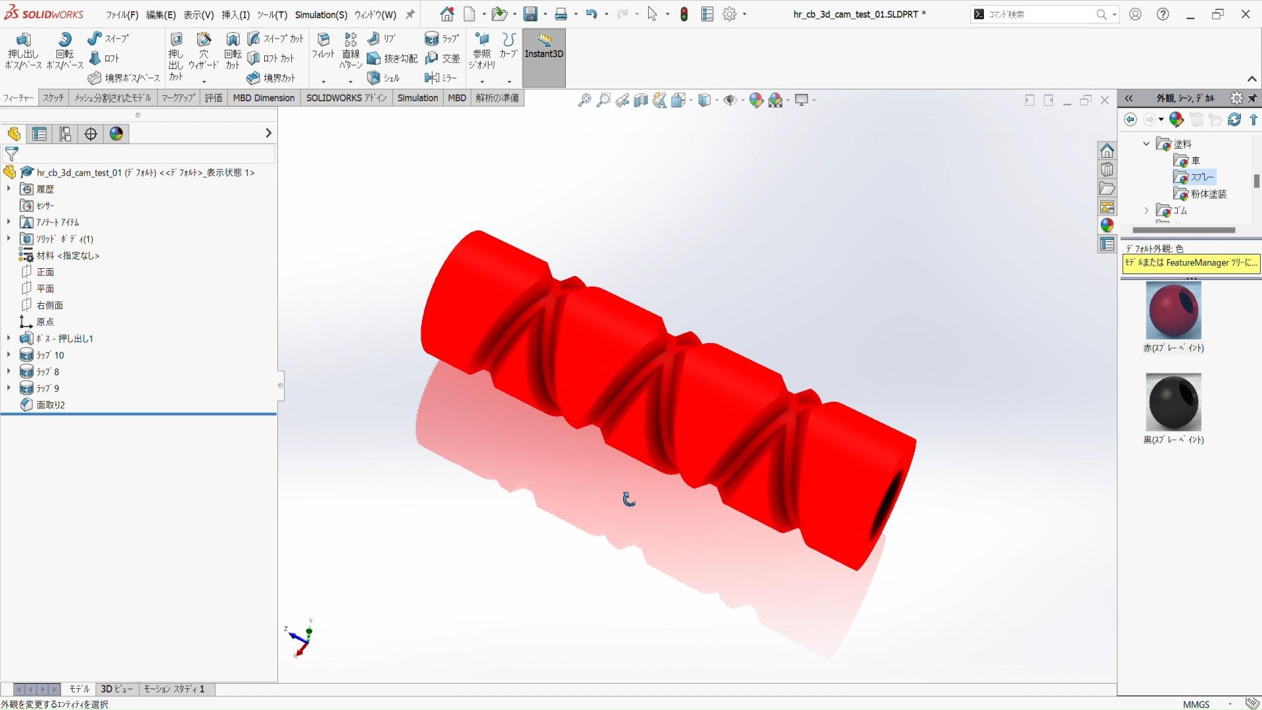Select the Rib tool

(381, 39)
